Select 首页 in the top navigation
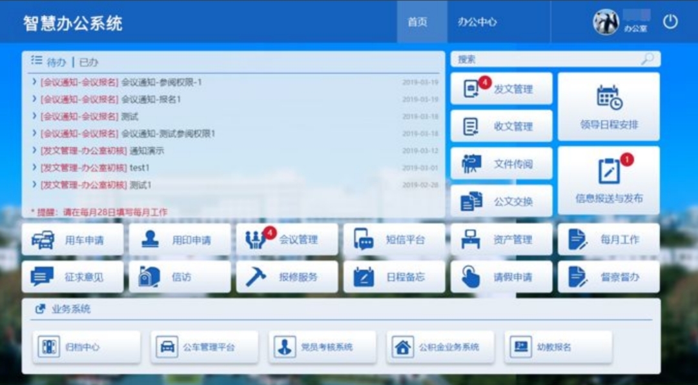This screenshot has height=385, width=698. coord(417,22)
